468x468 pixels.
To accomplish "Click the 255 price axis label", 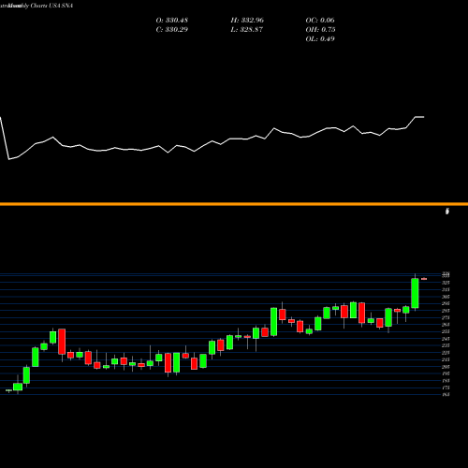I will (446, 331).
